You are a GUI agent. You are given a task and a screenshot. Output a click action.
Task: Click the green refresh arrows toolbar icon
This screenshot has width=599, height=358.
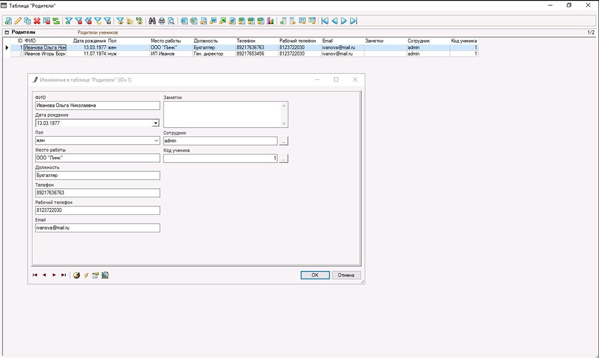click(56, 21)
